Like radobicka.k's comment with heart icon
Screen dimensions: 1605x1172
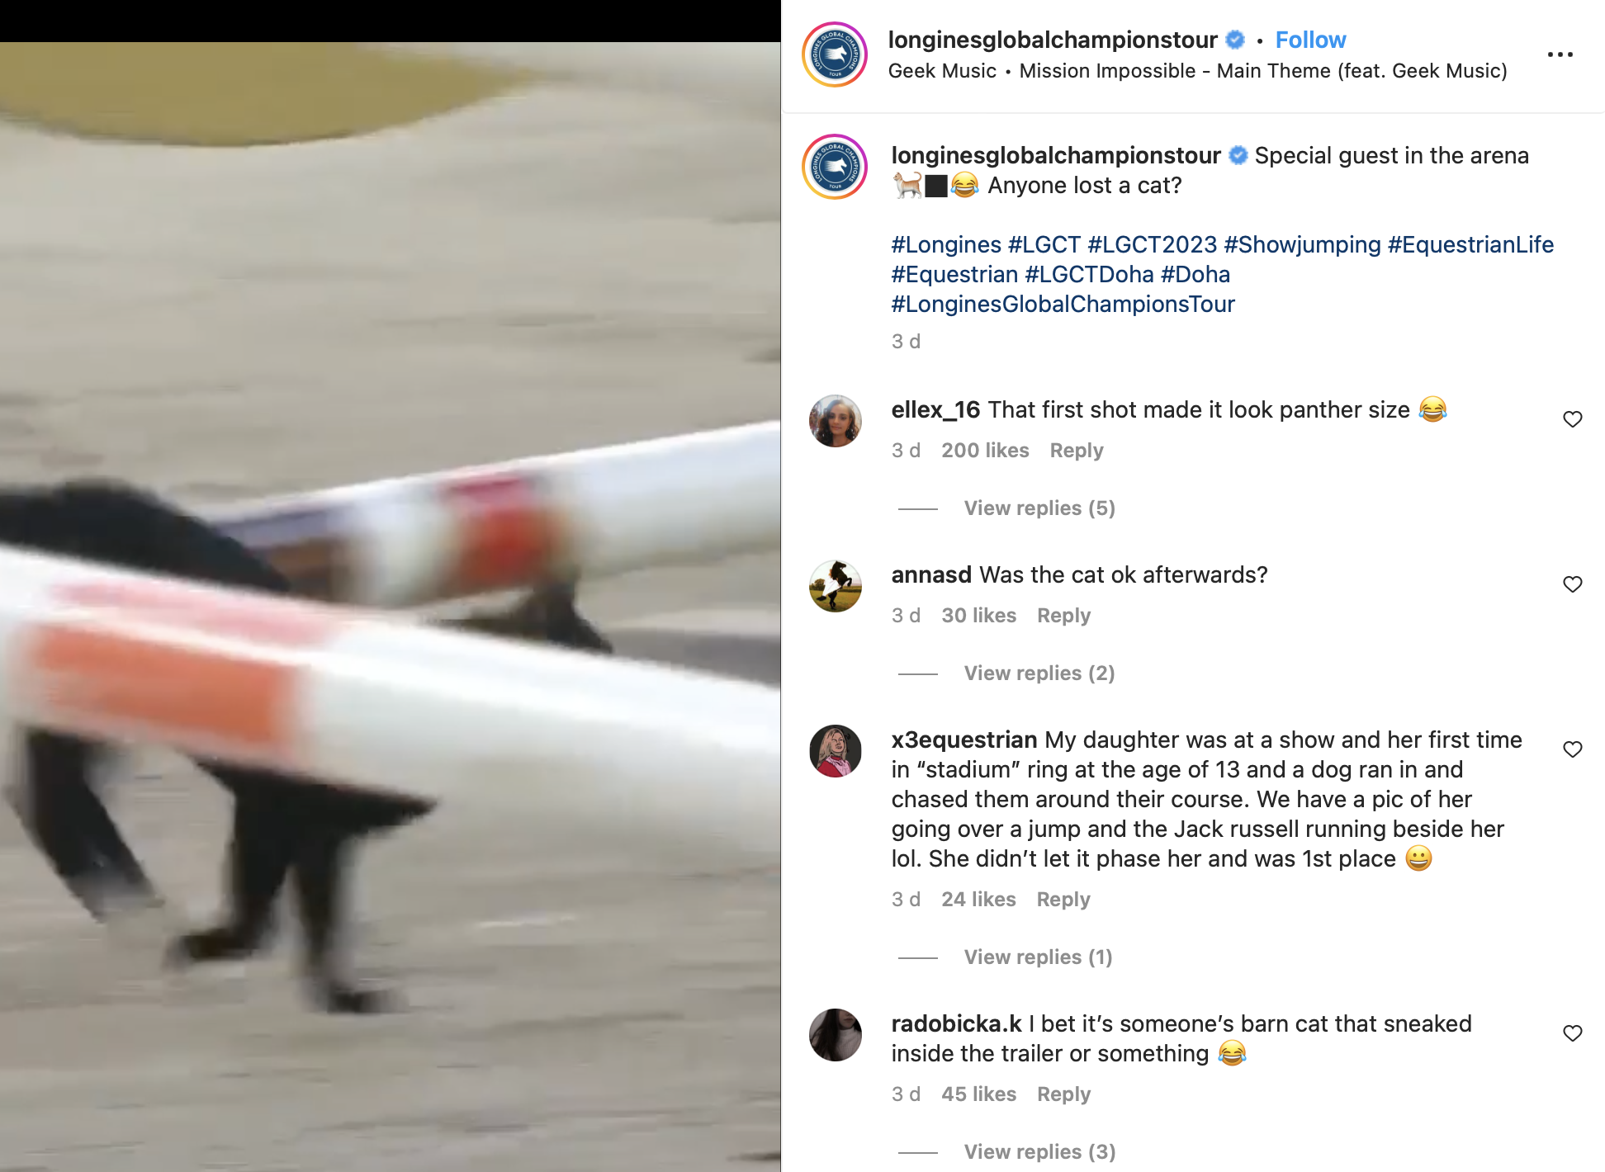(x=1572, y=1033)
